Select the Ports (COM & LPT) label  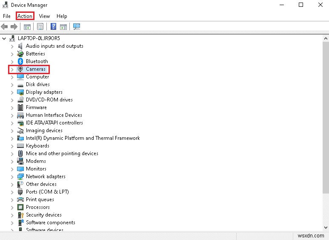[x=47, y=192]
